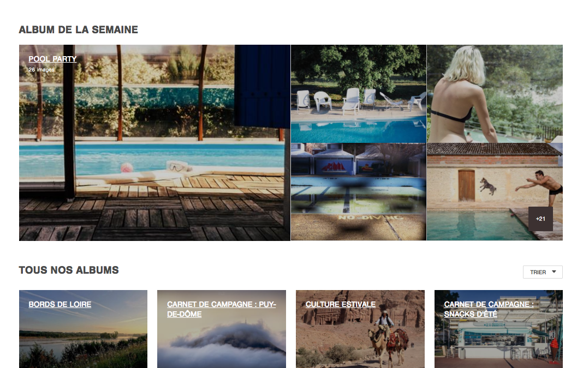View the white lounge chairs poolside photo
The image size is (577, 368).
pyautogui.click(x=359, y=94)
